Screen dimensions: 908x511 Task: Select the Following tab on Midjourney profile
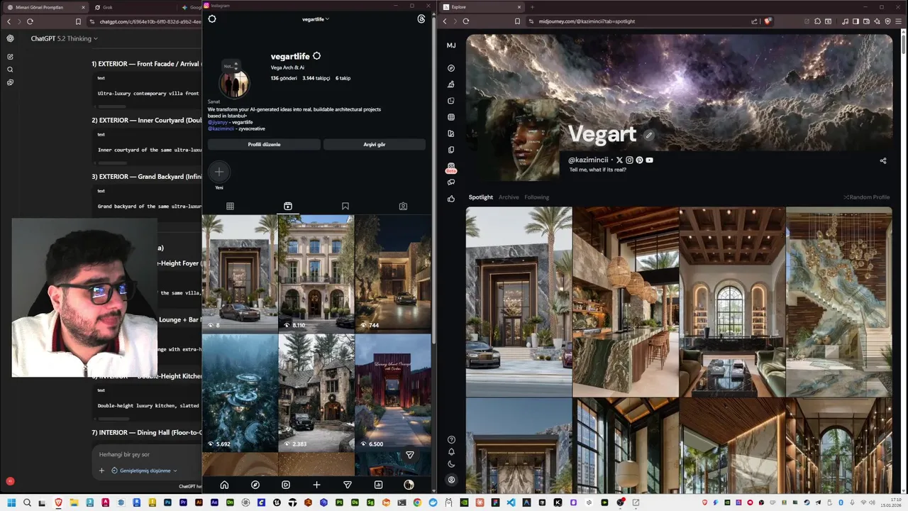(536, 197)
